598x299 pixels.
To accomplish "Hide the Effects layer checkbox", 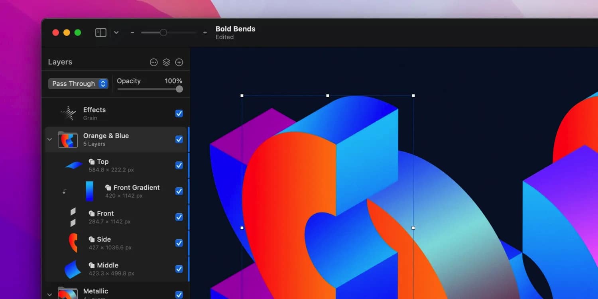I will tap(179, 114).
